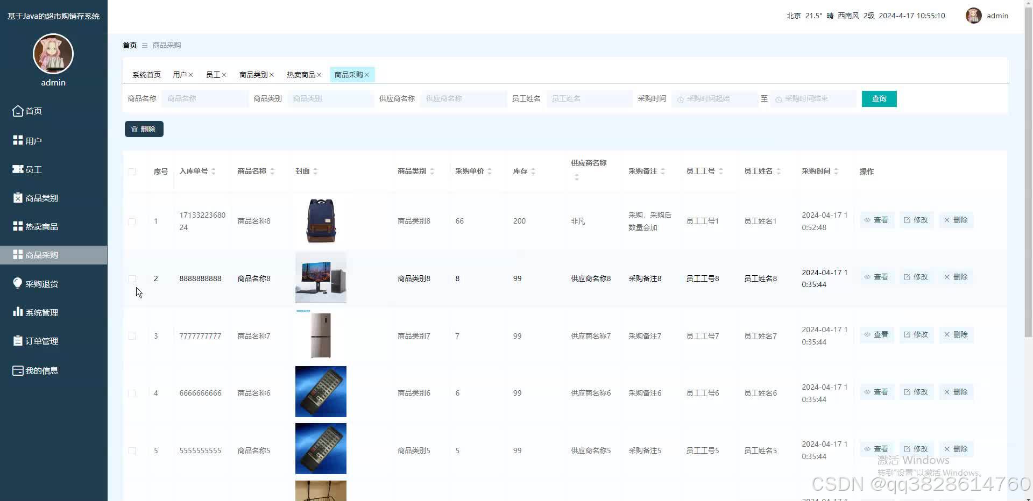
Task: Close the 商品类别 tab
Action: click(x=272, y=75)
